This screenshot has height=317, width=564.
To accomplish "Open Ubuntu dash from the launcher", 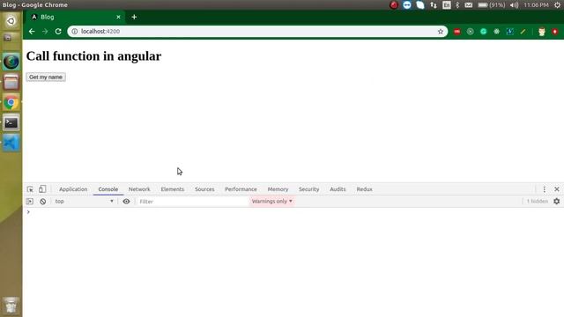I will tap(11, 21).
